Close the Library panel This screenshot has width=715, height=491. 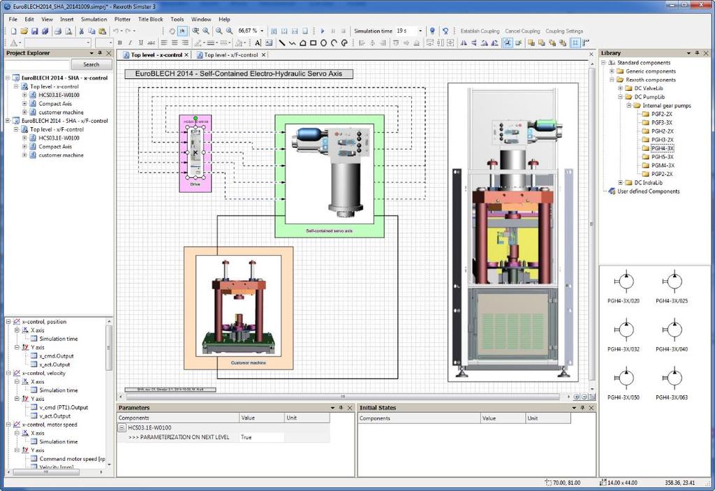706,53
